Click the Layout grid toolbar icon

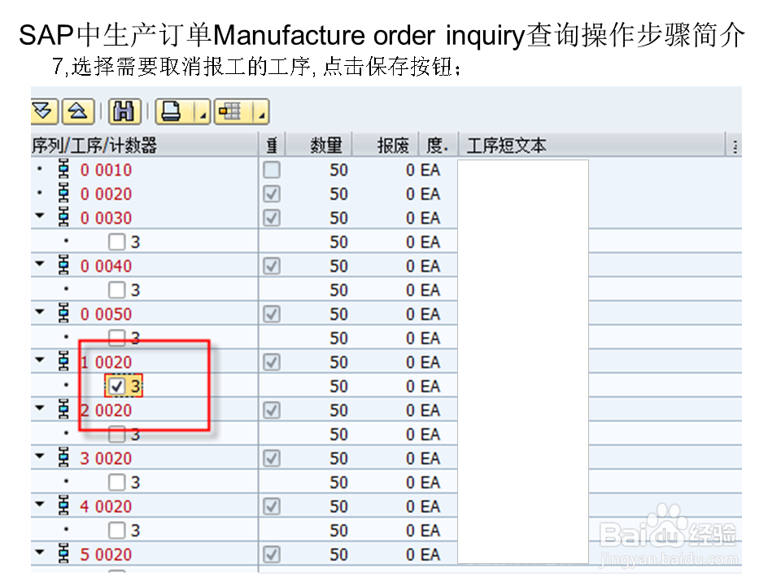point(230,112)
